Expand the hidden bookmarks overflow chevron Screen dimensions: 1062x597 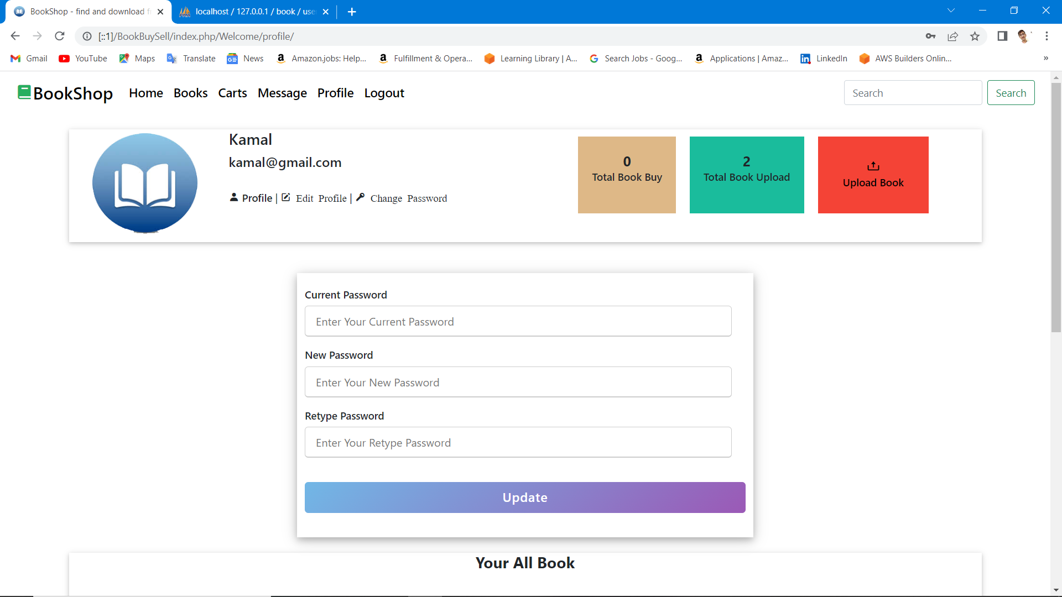coord(1045,59)
